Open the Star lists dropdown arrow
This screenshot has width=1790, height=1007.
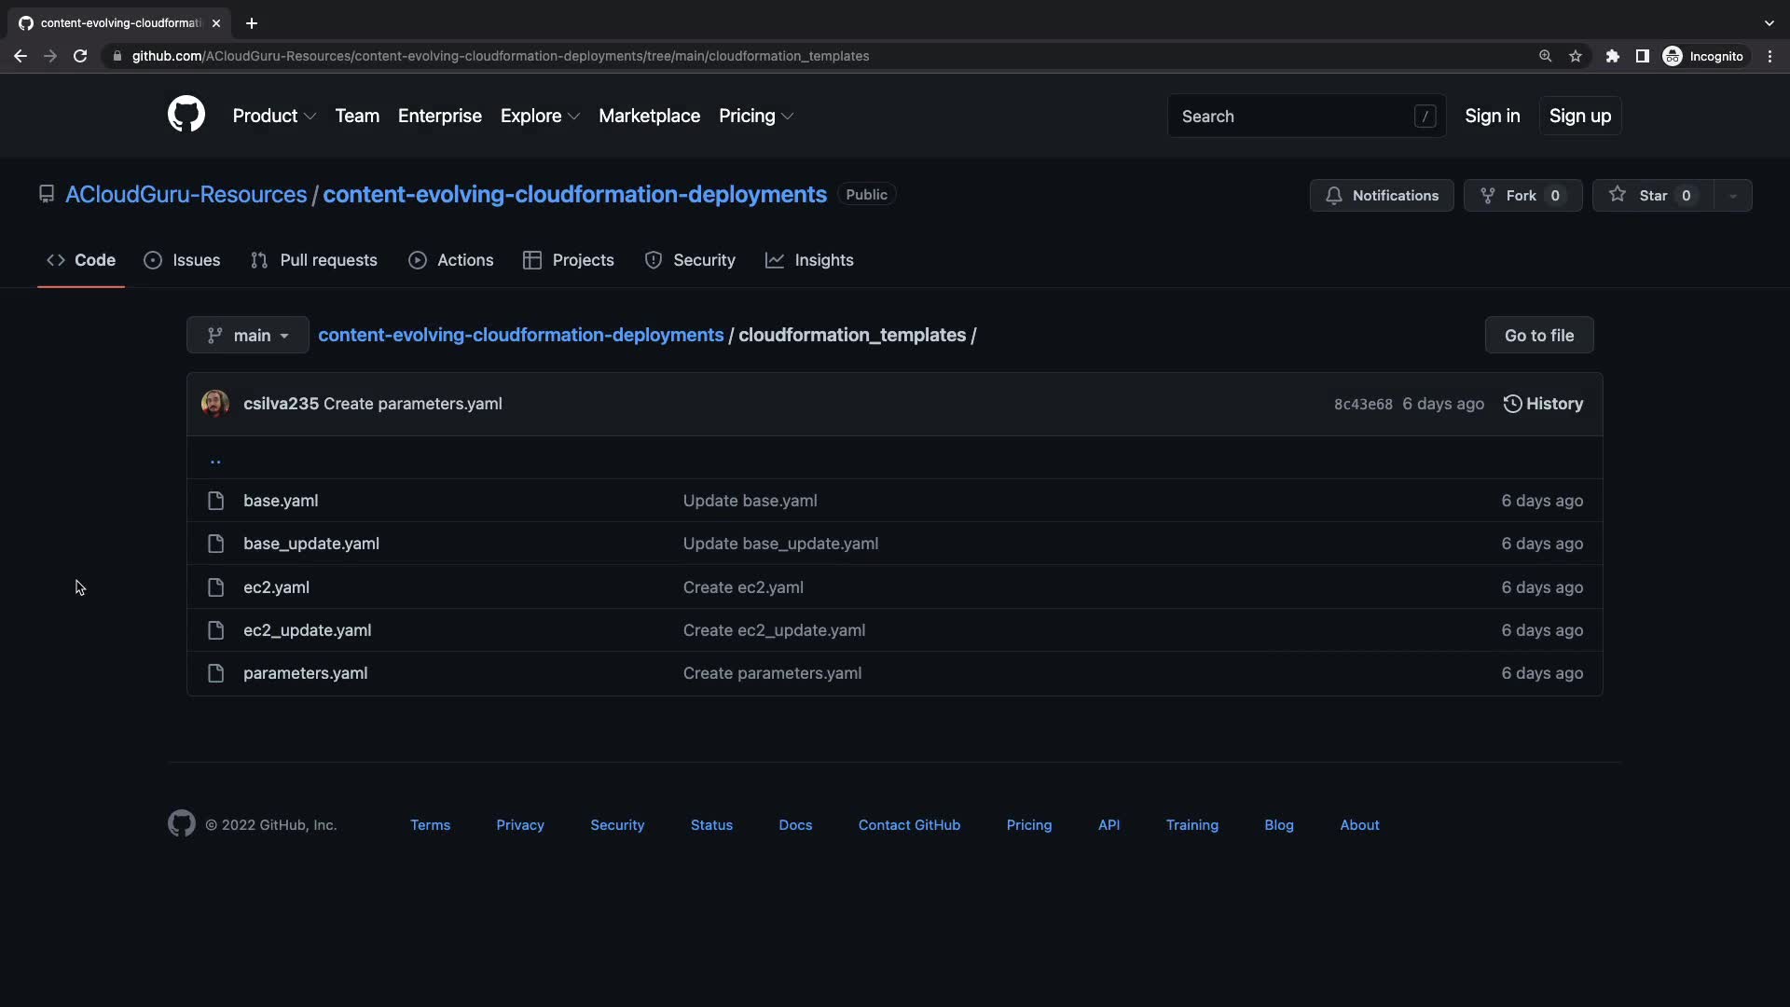tap(1732, 196)
